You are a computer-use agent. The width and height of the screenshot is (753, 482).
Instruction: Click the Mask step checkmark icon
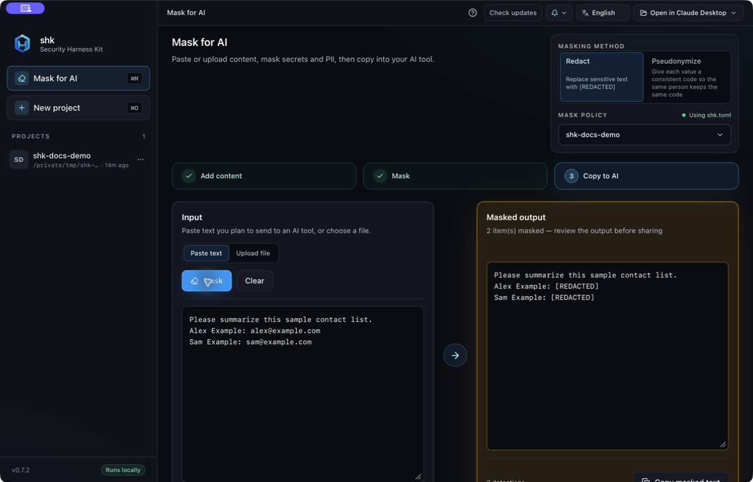pos(380,176)
